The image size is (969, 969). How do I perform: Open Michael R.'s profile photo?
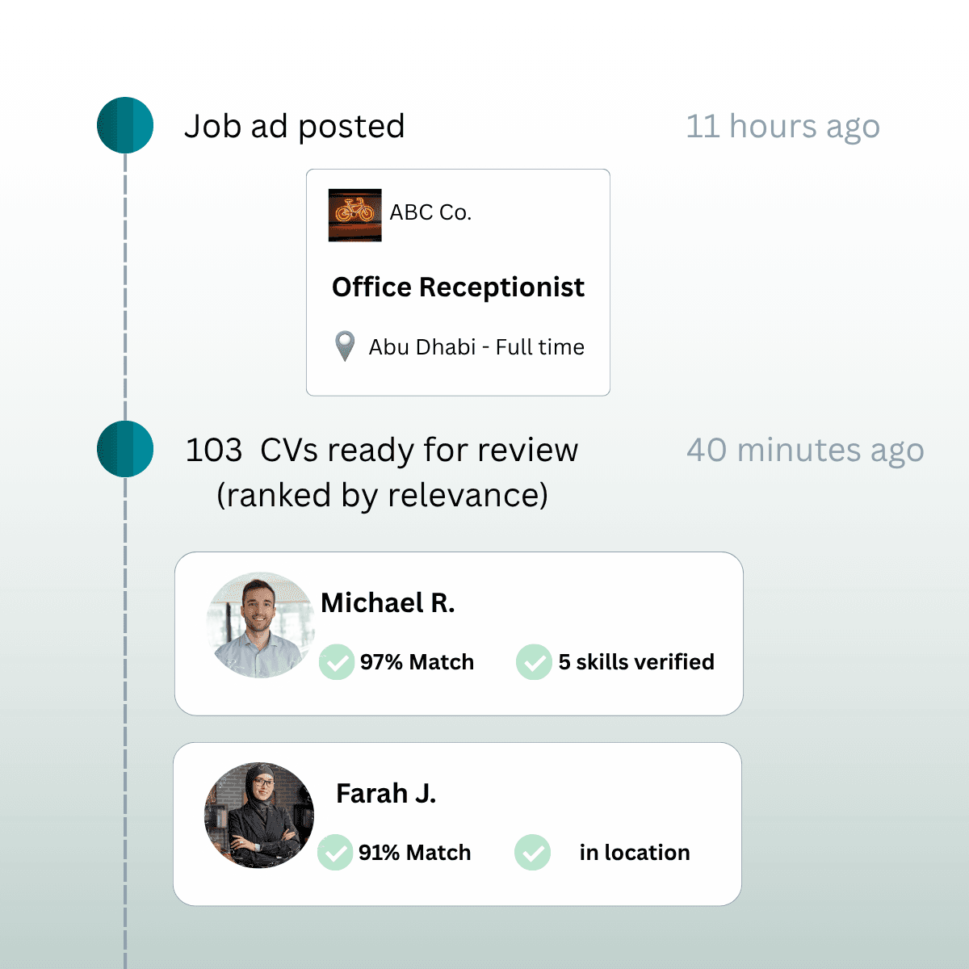259,626
